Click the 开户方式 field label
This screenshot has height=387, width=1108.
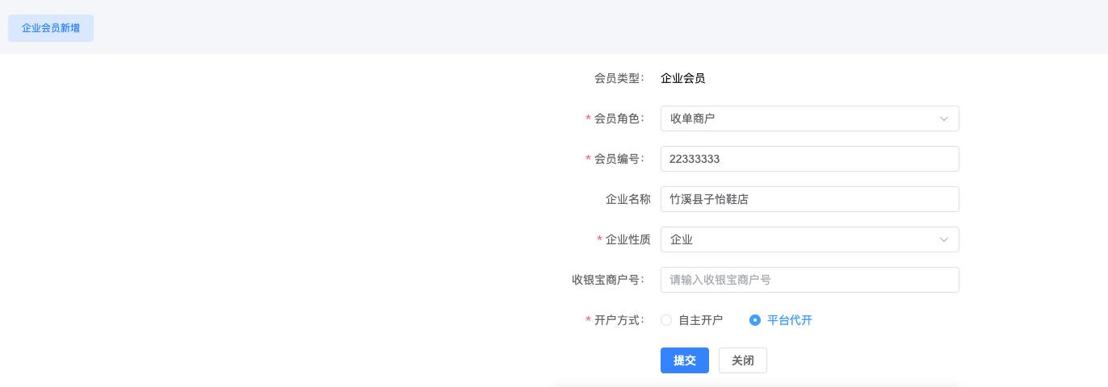click(619, 320)
